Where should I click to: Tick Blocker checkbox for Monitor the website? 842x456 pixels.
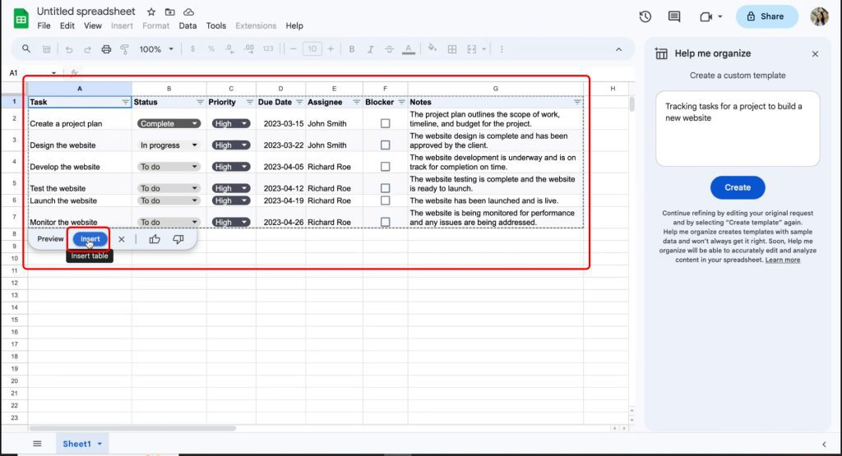coord(385,222)
